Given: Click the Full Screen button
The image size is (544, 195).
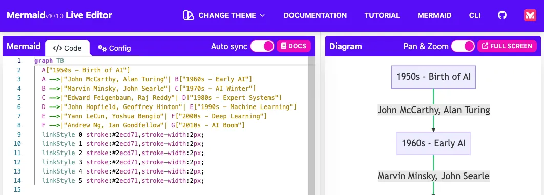Looking at the screenshot, I should [x=507, y=46].
